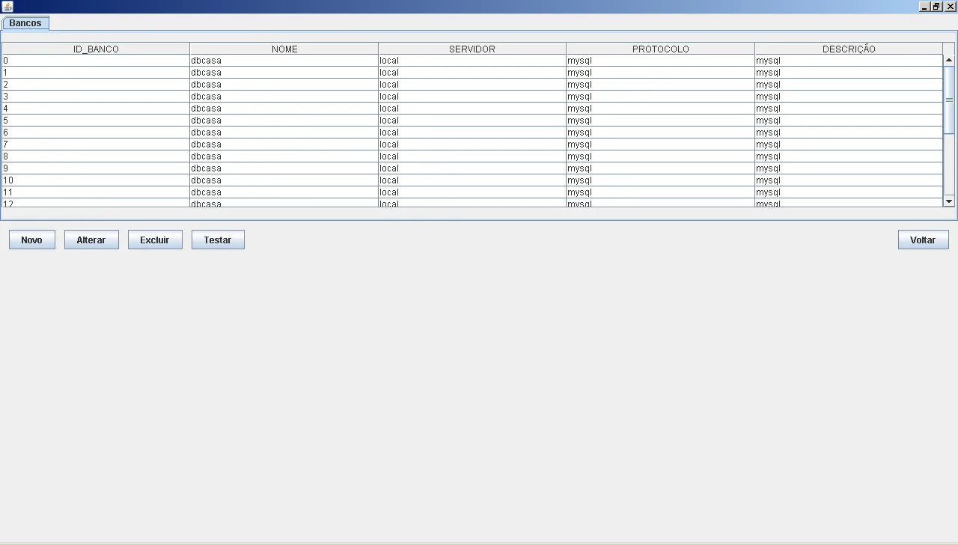Click the Alterar button

coord(91,240)
